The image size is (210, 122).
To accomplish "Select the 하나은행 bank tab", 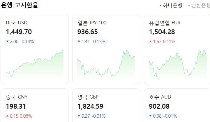I will (x=172, y=5).
